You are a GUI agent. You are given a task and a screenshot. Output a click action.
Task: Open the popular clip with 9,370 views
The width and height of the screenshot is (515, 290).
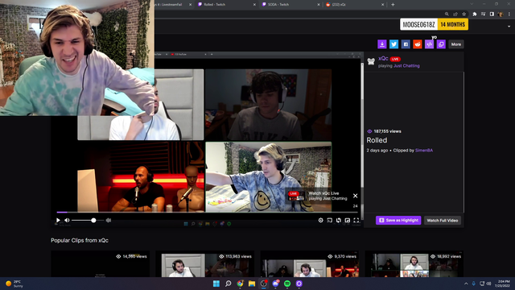pyautogui.click(x=310, y=264)
